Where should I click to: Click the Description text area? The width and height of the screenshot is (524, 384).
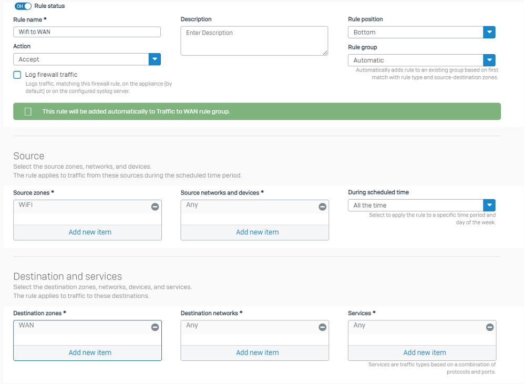click(x=254, y=40)
